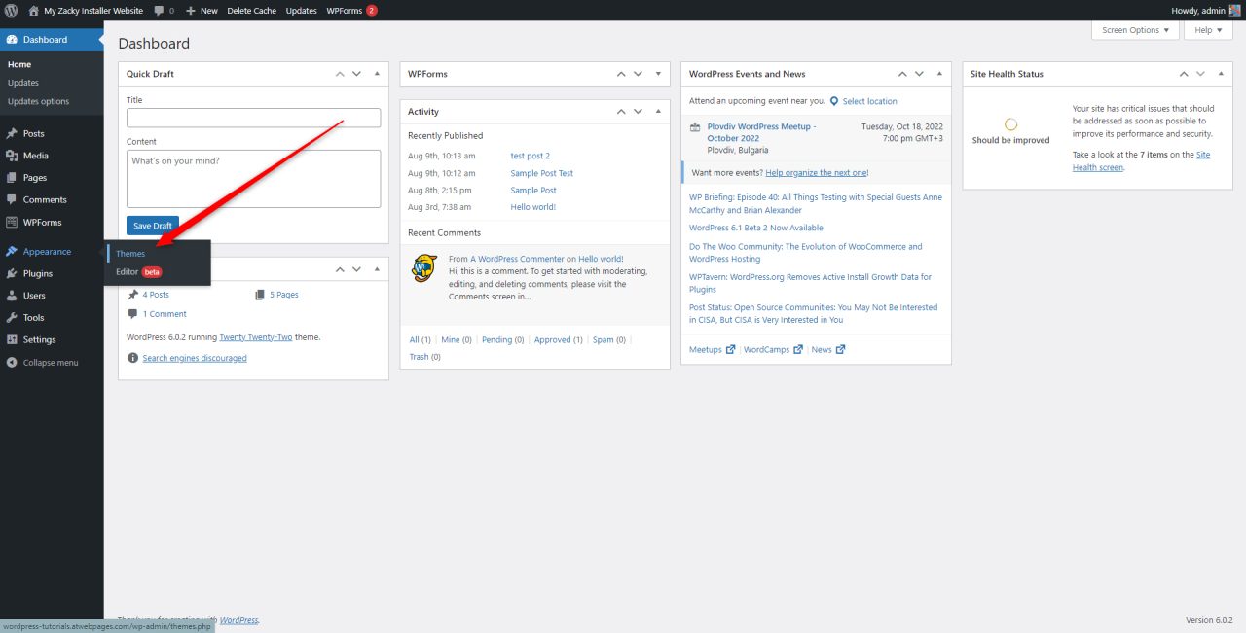Screen dimensions: 1246x633
Task: Click the Save Draft button
Action: coord(152,225)
